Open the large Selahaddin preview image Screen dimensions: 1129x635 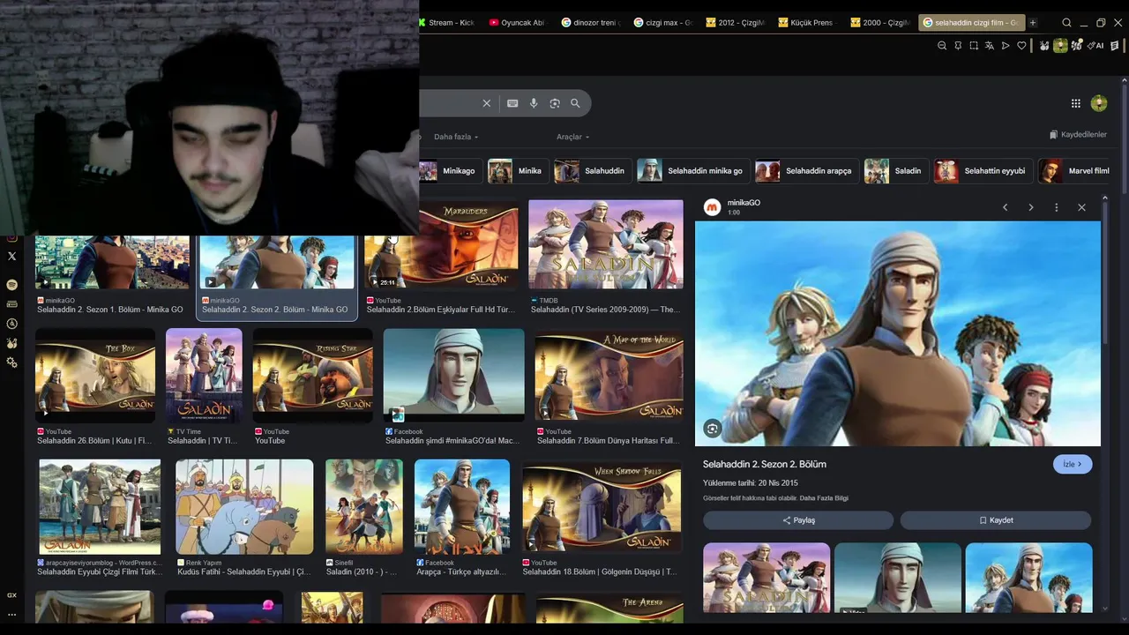click(x=898, y=333)
